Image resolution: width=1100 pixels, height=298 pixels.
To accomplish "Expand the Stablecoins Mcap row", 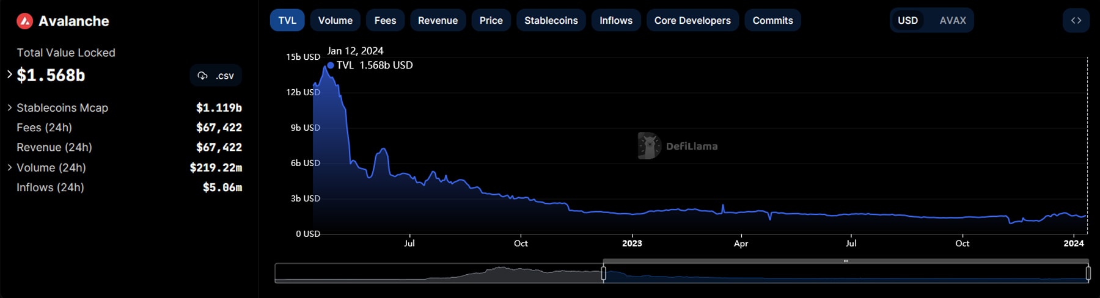I will click(10, 107).
